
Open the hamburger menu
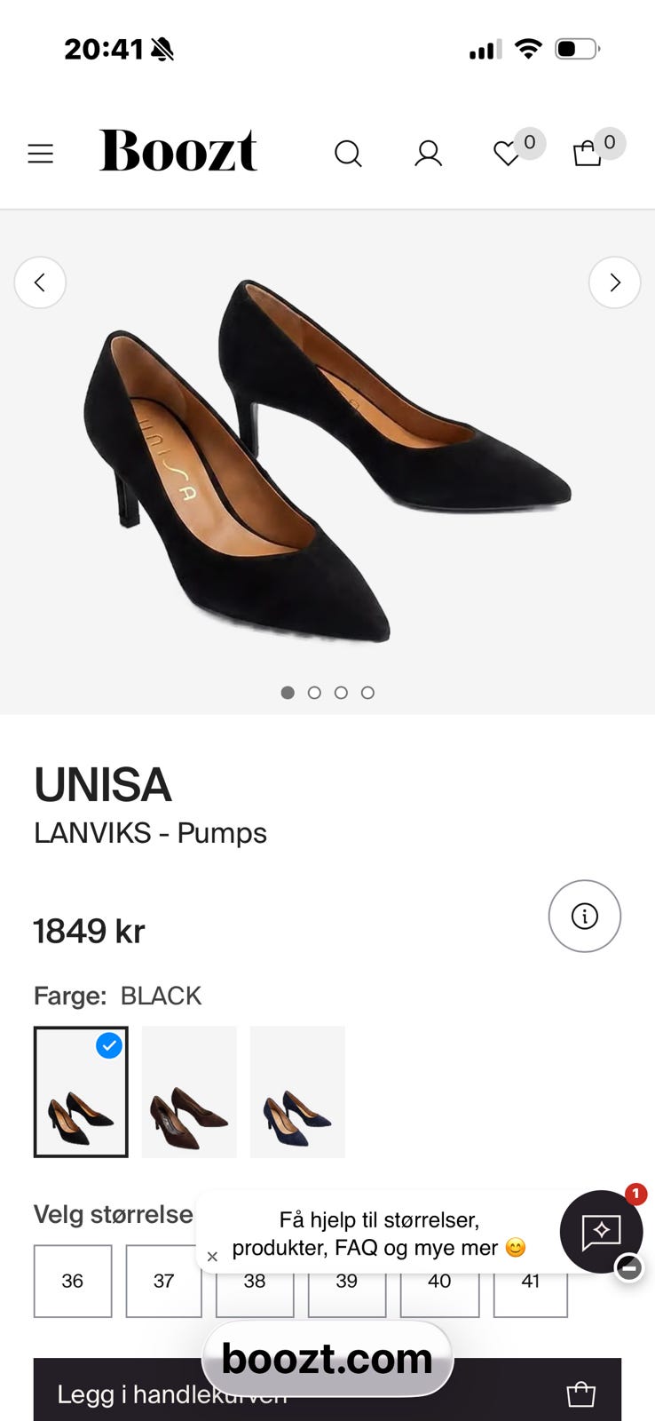click(41, 154)
